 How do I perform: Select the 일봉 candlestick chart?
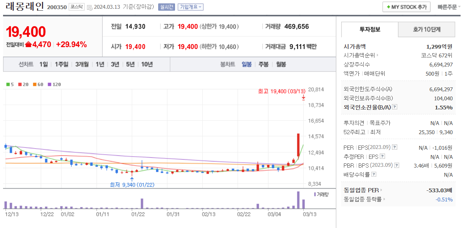[247, 64]
